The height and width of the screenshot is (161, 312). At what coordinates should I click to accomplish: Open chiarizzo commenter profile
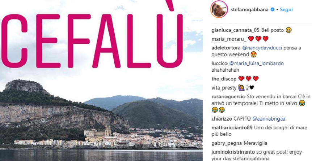[222, 119]
